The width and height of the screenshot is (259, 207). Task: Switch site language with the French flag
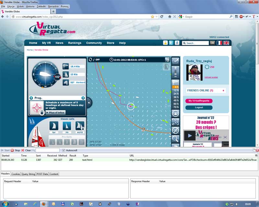click(220, 43)
